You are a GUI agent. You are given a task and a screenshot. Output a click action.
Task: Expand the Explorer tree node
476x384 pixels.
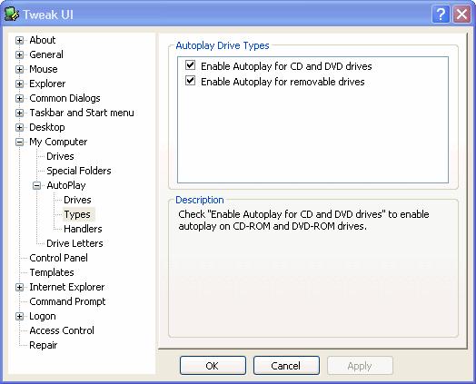[19, 84]
